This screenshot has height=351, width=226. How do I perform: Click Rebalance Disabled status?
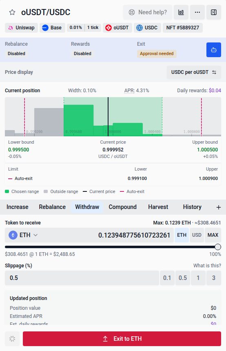(17, 54)
